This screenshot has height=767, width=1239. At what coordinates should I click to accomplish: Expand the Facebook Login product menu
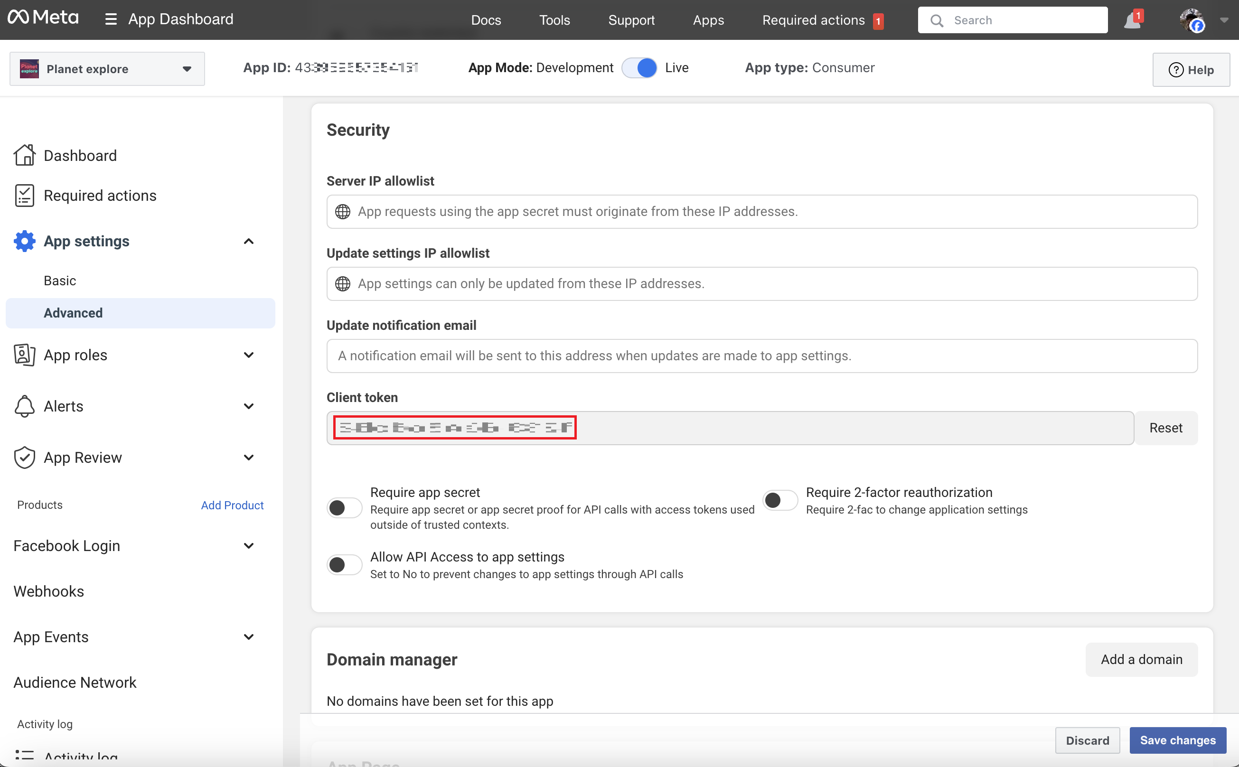click(x=248, y=546)
